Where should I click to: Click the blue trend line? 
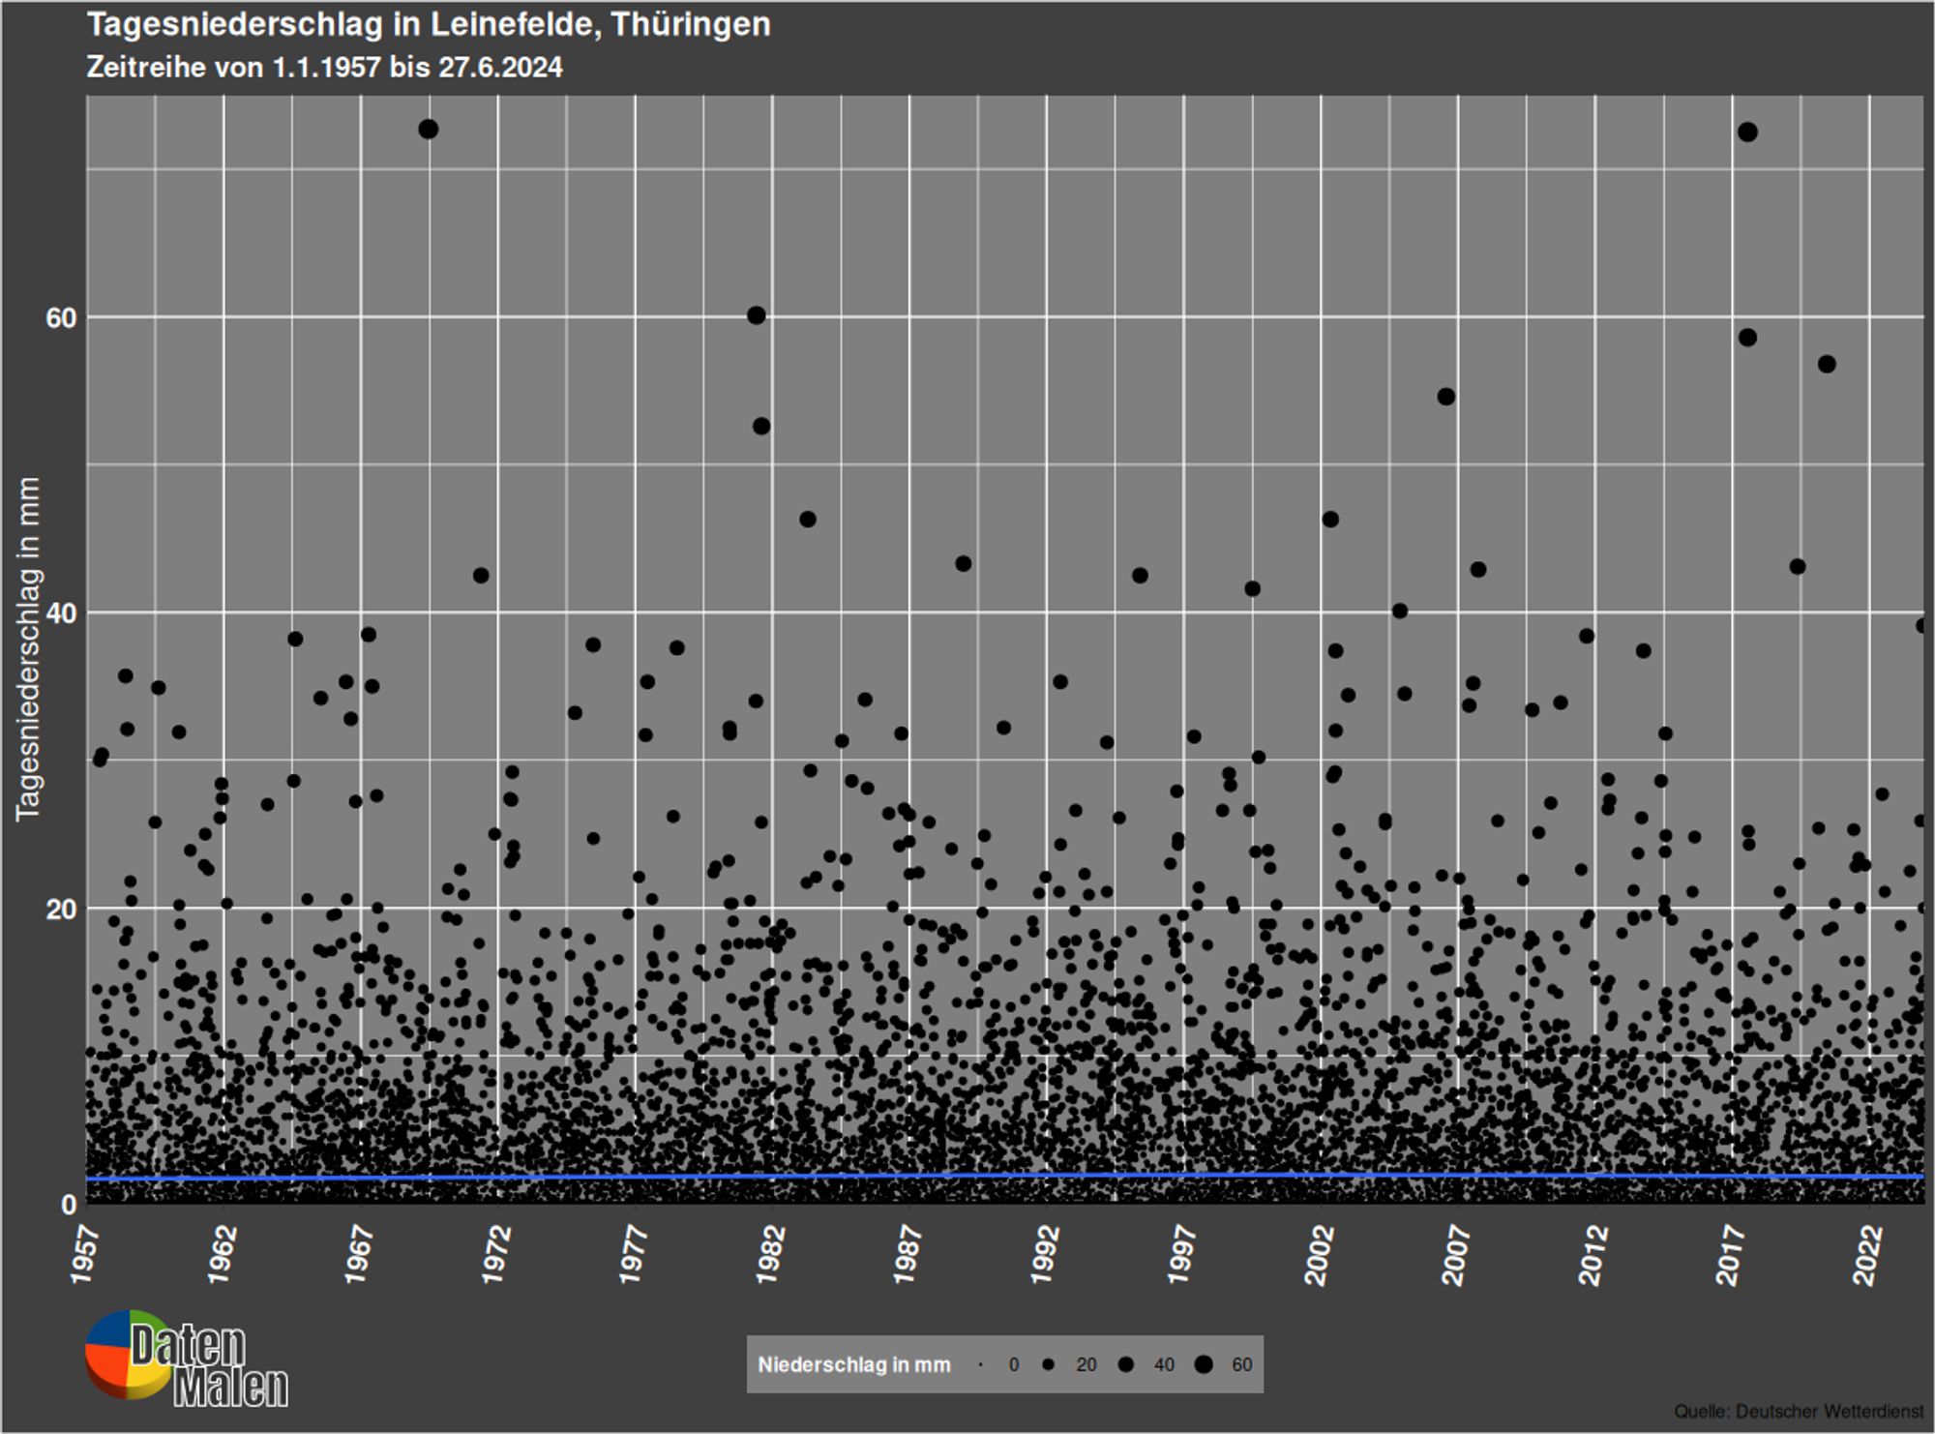pos(1004,1177)
